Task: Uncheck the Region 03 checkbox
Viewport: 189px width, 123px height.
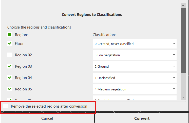Action: click(10, 66)
